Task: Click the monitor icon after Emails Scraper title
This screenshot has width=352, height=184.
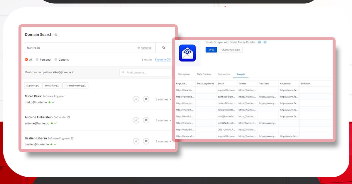Action: point(259,42)
